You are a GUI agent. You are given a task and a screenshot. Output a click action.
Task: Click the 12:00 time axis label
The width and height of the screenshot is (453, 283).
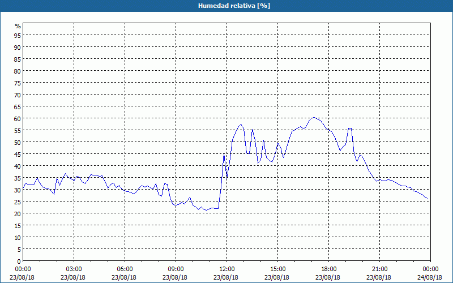[227, 269]
